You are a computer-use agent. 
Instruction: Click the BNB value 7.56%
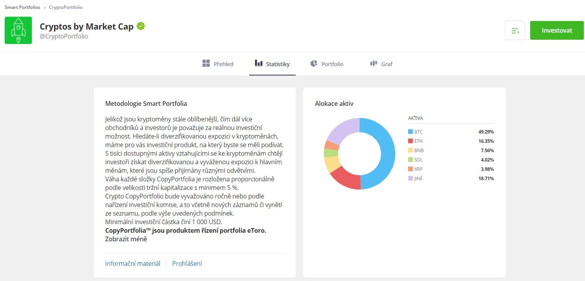coord(487,151)
